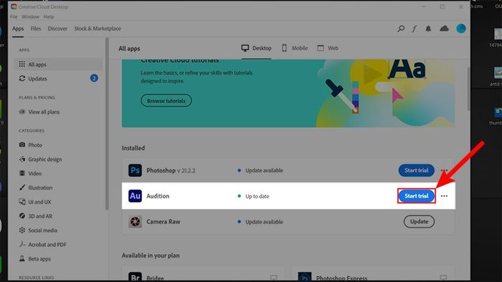
Task: Update Camera Raw
Action: click(x=419, y=221)
